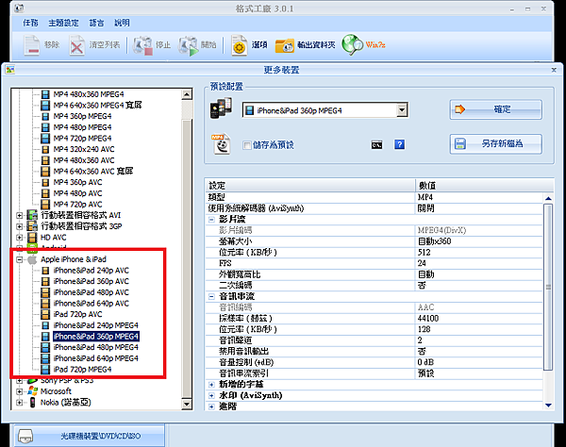Screen dimensions: 566x447
Task: Click the Start (開始) toolbar icon
Action: click(188, 45)
